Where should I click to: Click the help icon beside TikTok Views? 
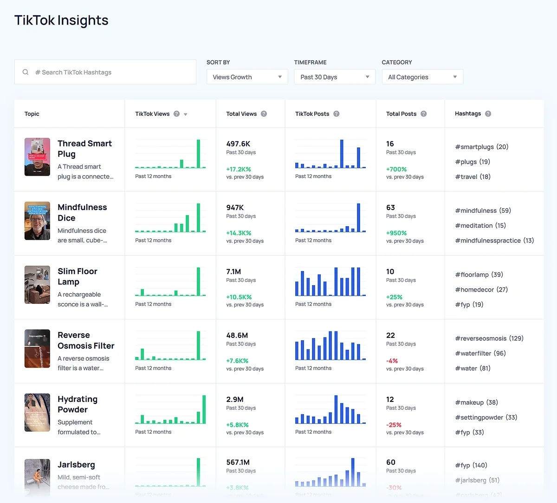pyautogui.click(x=176, y=114)
